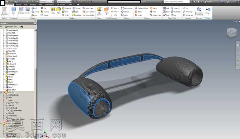Image resolution: width=240 pixels, height=139 pixels.
Task: Select Move Face tool
Action: 88,8
